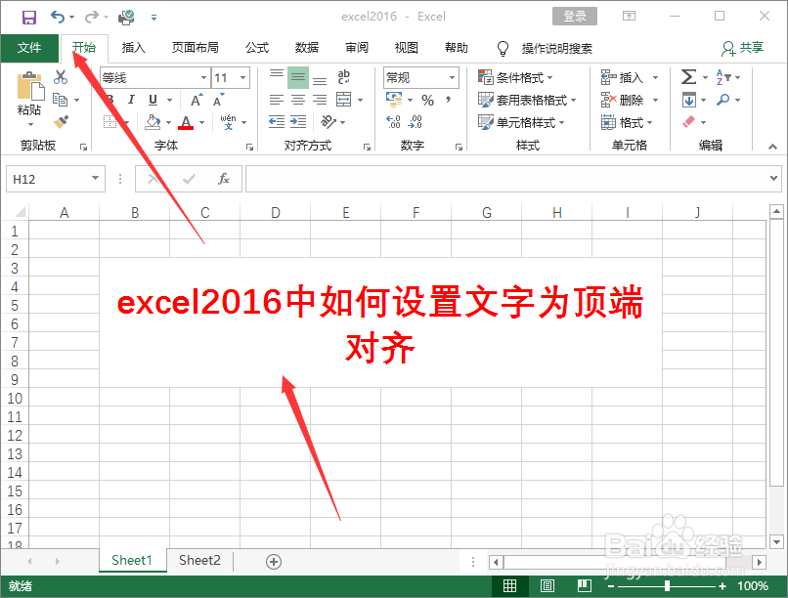Click the Save icon in quick access toolbar
The height and width of the screenshot is (598, 788).
[29, 18]
